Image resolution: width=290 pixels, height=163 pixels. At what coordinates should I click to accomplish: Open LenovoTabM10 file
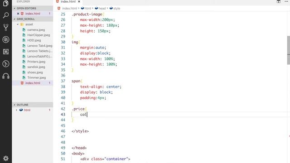(40, 56)
